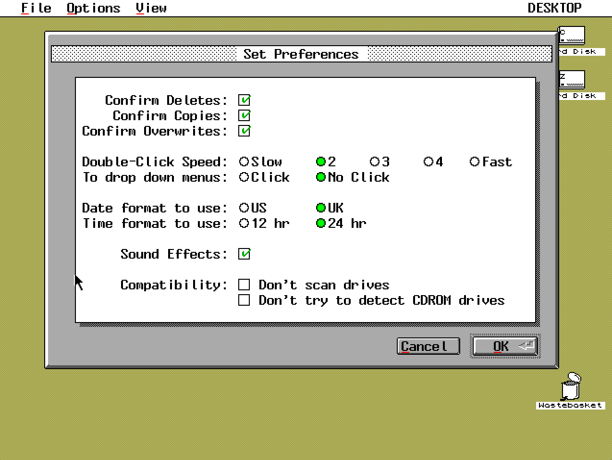The image size is (612, 460).
Task: Click the OK button
Action: pos(505,346)
